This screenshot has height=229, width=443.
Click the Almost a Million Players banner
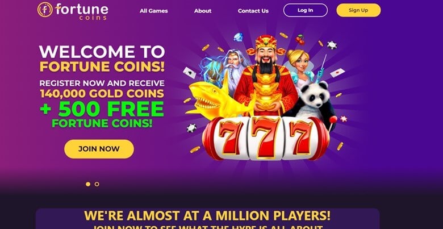tap(207, 219)
